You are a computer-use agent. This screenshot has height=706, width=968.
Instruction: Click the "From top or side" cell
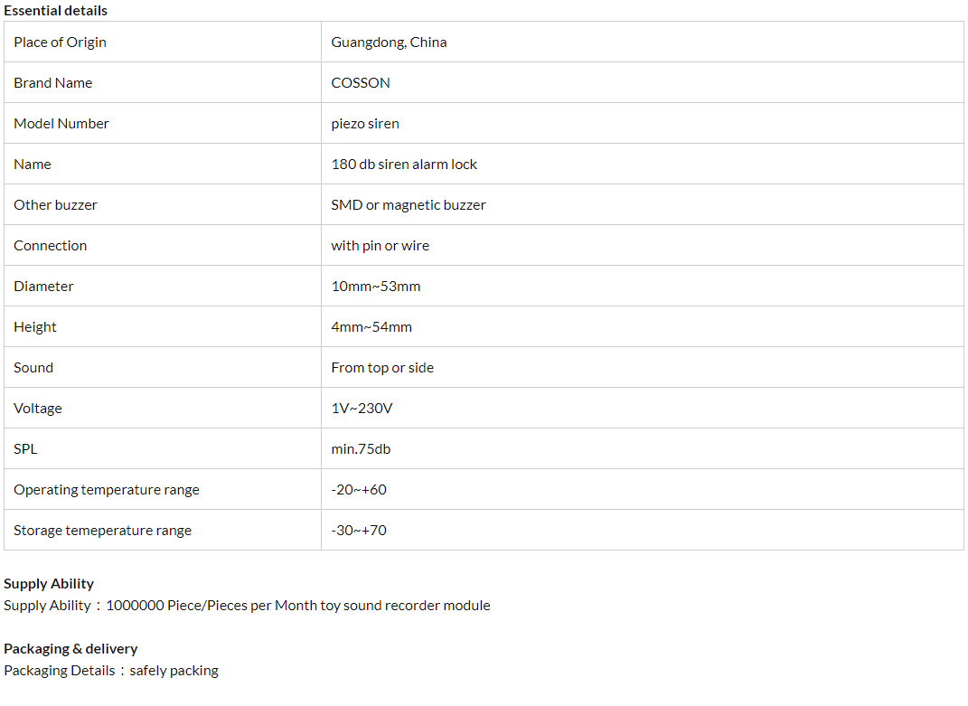(x=382, y=368)
